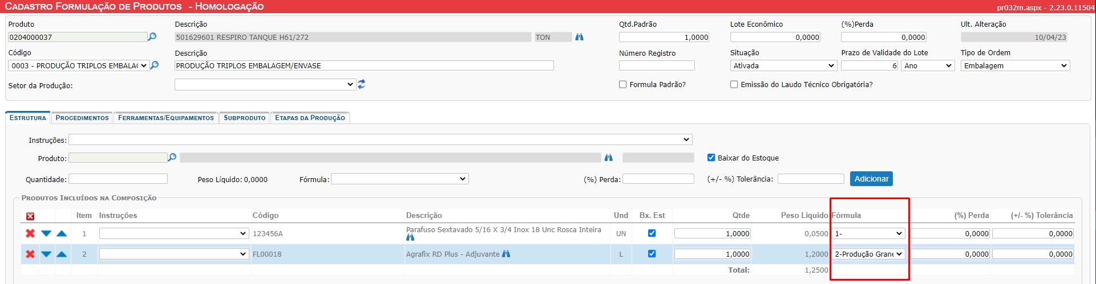Open Código dropdown 0003 - PRODUÇÃO TRIPLOS

pyautogui.click(x=79, y=65)
